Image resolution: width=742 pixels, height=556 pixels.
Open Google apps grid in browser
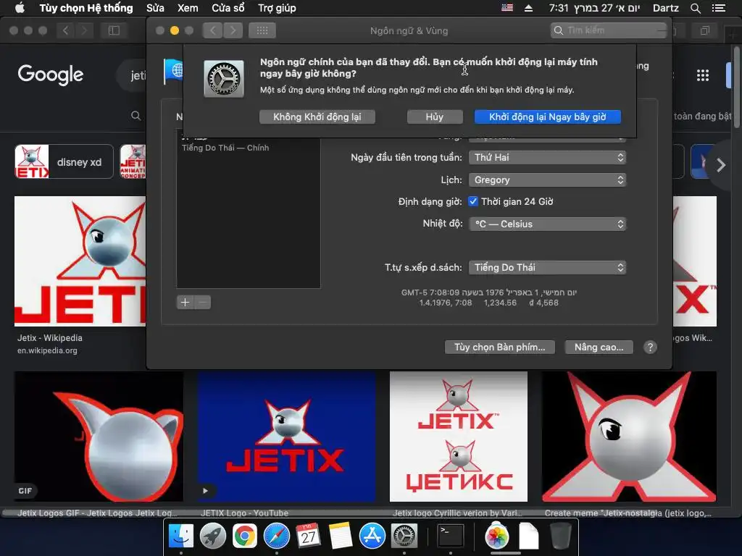point(703,75)
